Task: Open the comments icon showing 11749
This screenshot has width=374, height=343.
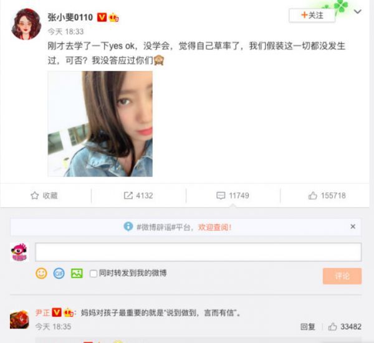Action: tap(221, 195)
